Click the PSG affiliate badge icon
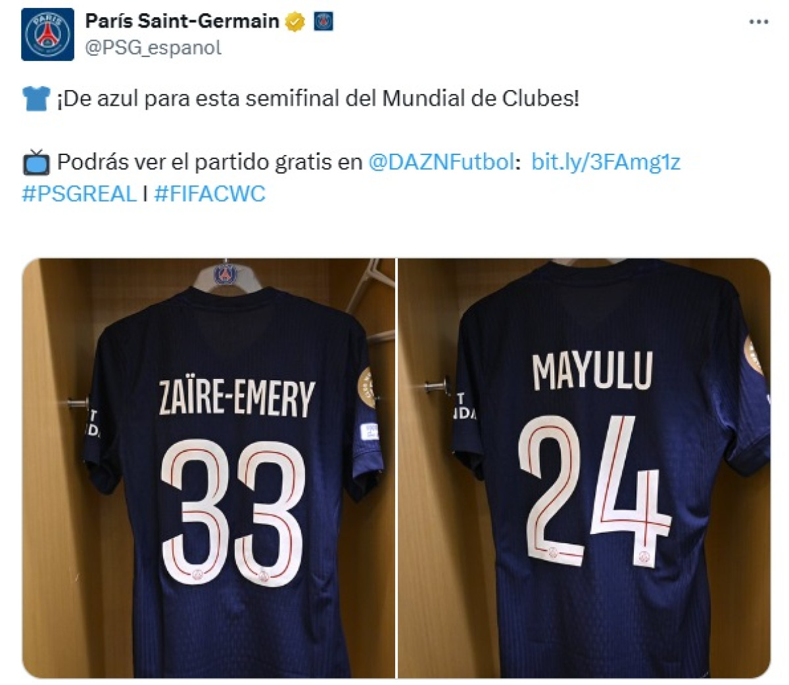Viewport: 789px width, 685px height. pyautogui.click(x=323, y=22)
